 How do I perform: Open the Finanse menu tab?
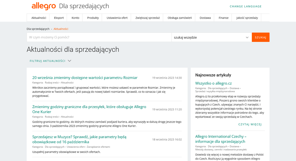[223, 18]
